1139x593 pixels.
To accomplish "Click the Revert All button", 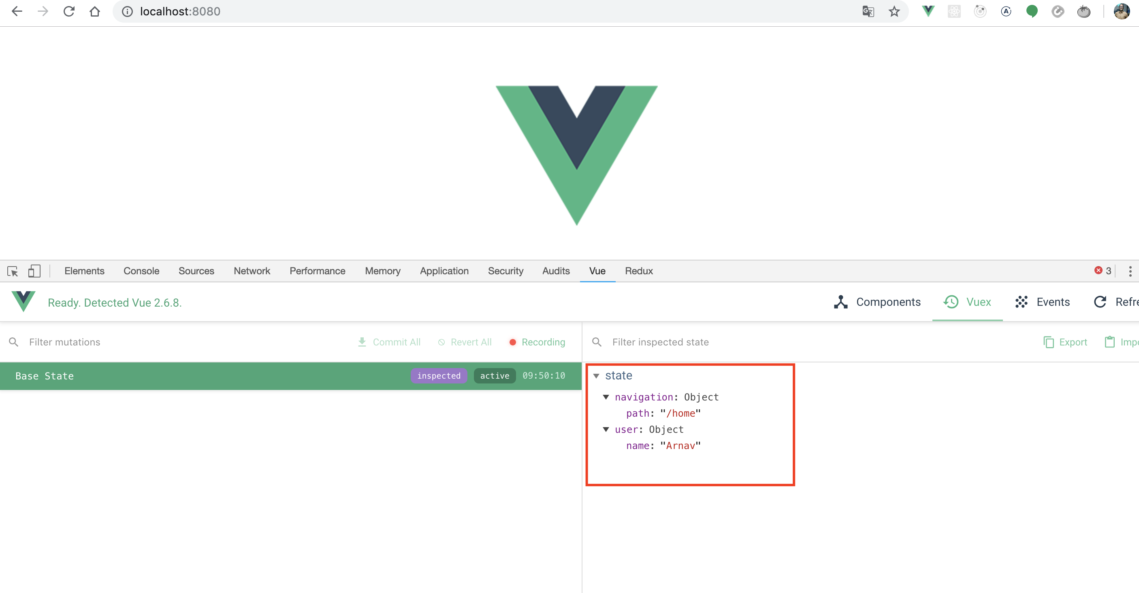I will 464,342.
